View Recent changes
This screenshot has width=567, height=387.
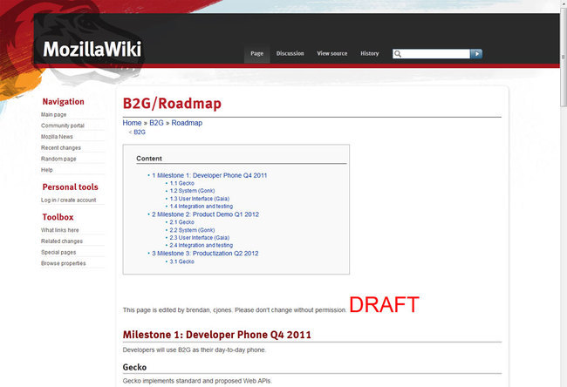pyautogui.click(x=61, y=148)
